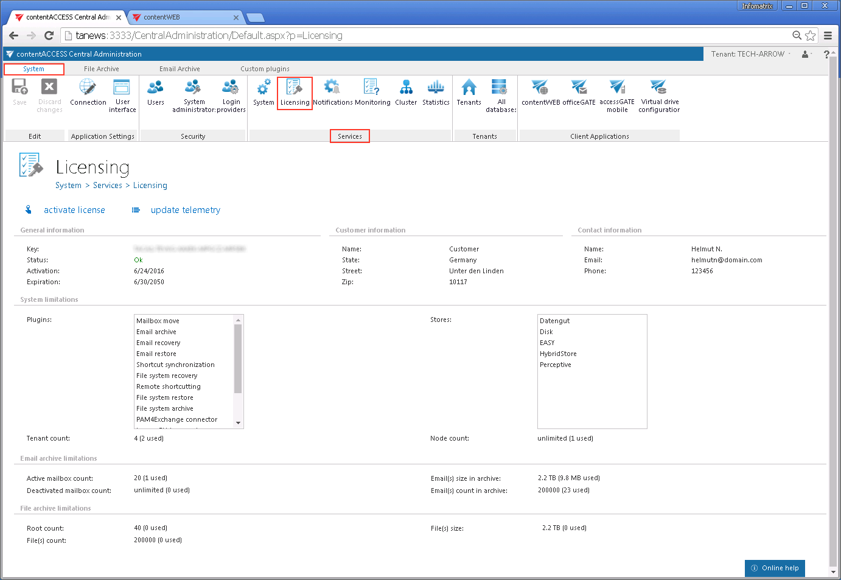Open All databases page
The height and width of the screenshot is (580, 841).
coord(501,96)
